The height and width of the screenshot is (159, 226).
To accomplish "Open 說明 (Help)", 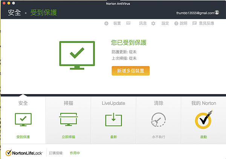I will 183,23.
